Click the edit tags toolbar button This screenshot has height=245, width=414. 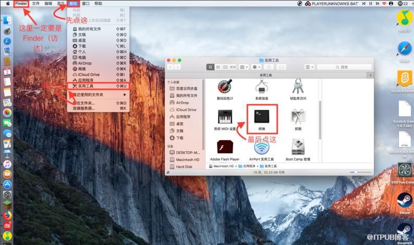(282, 67)
